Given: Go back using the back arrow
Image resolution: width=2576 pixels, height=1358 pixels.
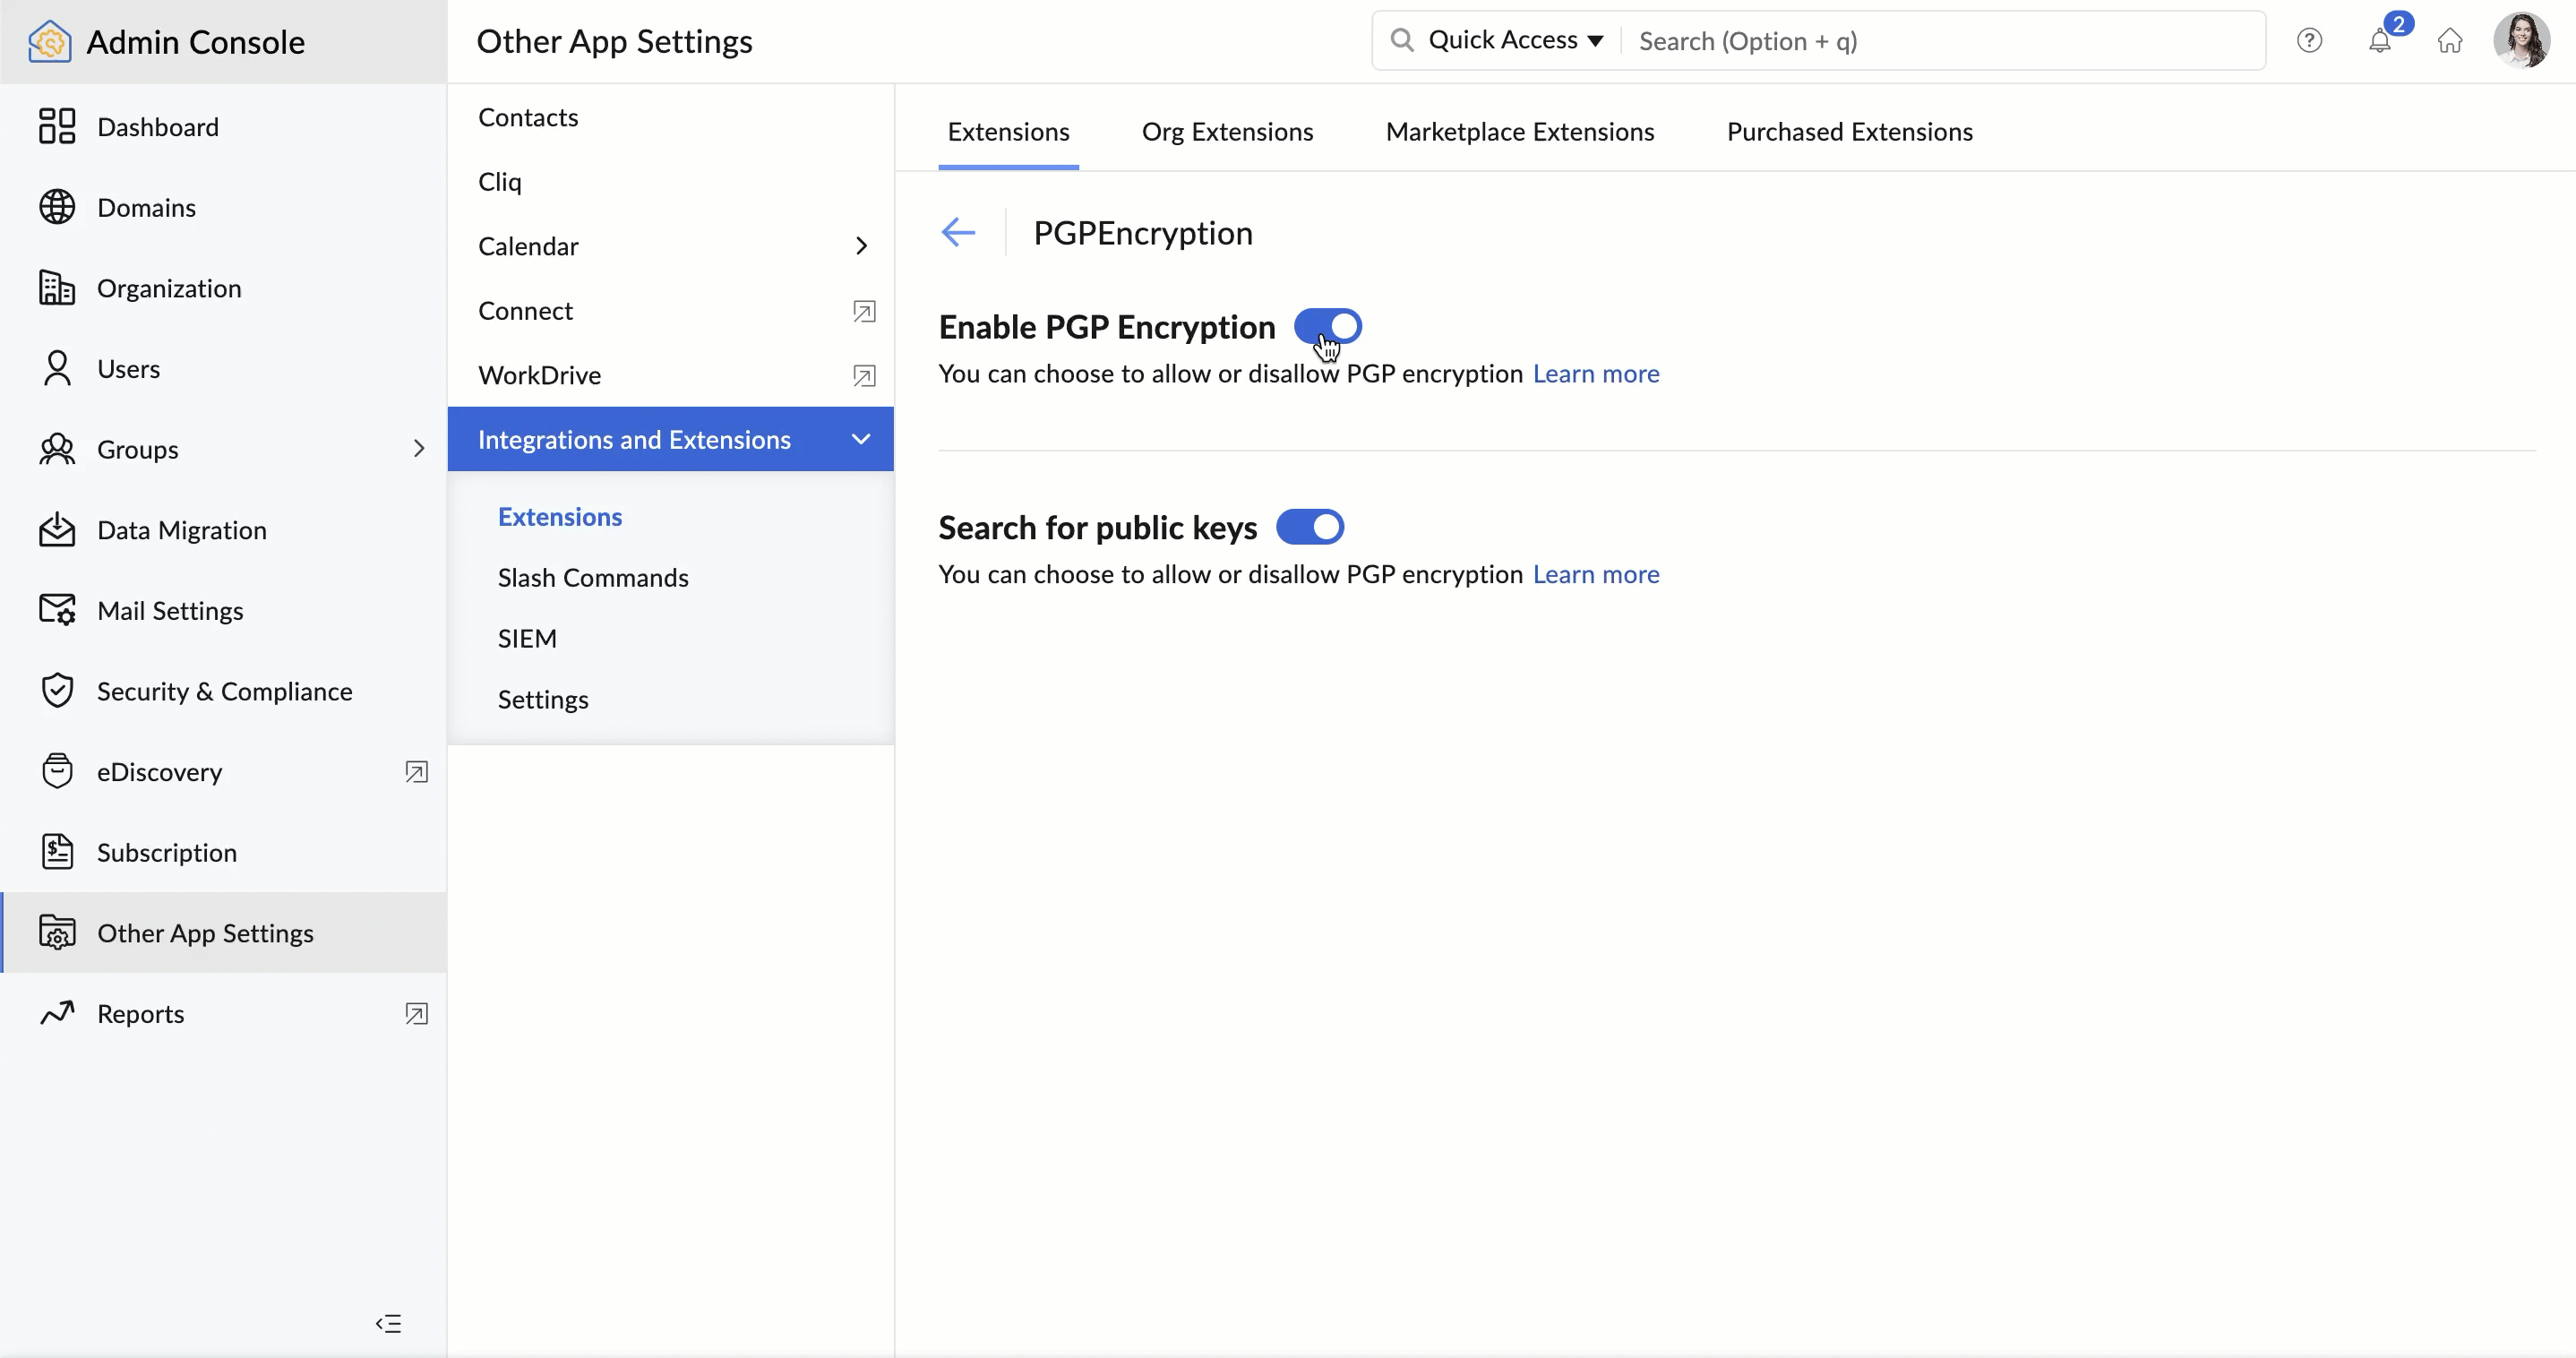Looking at the screenshot, I should pyautogui.click(x=957, y=231).
